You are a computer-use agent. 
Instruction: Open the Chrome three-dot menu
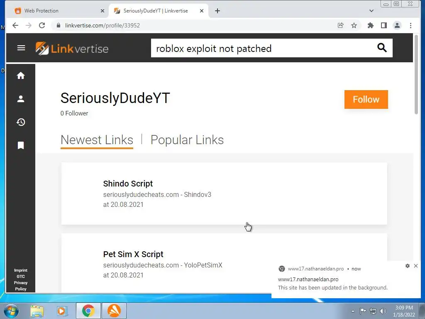[x=410, y=25]
